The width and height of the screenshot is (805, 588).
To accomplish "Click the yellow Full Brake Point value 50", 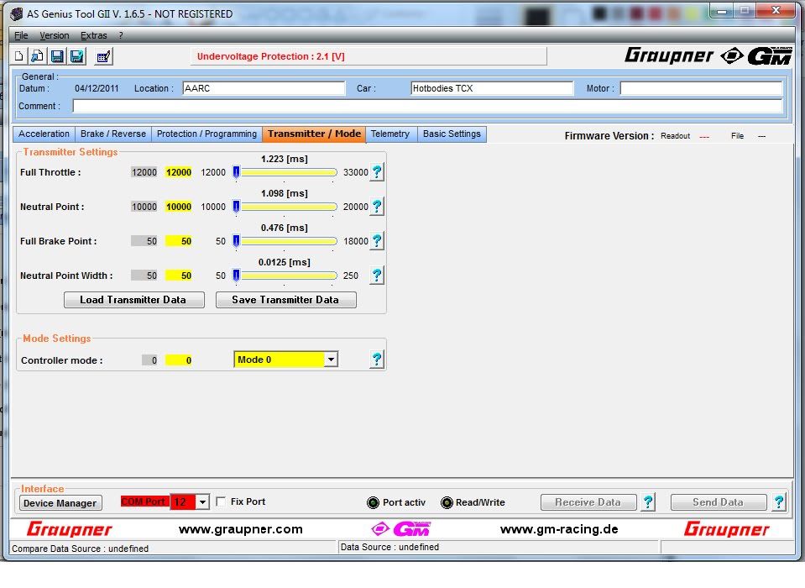I will click(179, 241).
